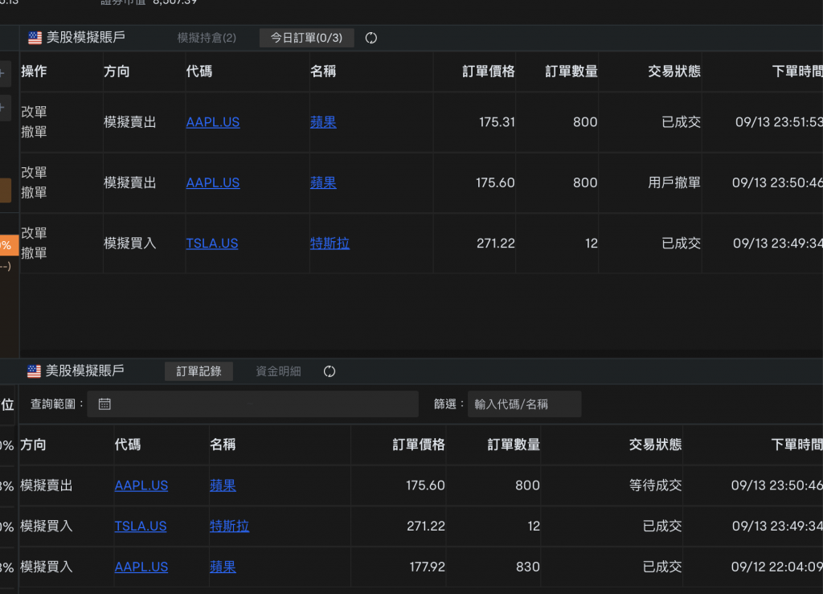The height and width of the screenshot is (594, 823).
Task: Open AAPL.US link in the 用戶撤單 row
Action: [x=212, y=182]
